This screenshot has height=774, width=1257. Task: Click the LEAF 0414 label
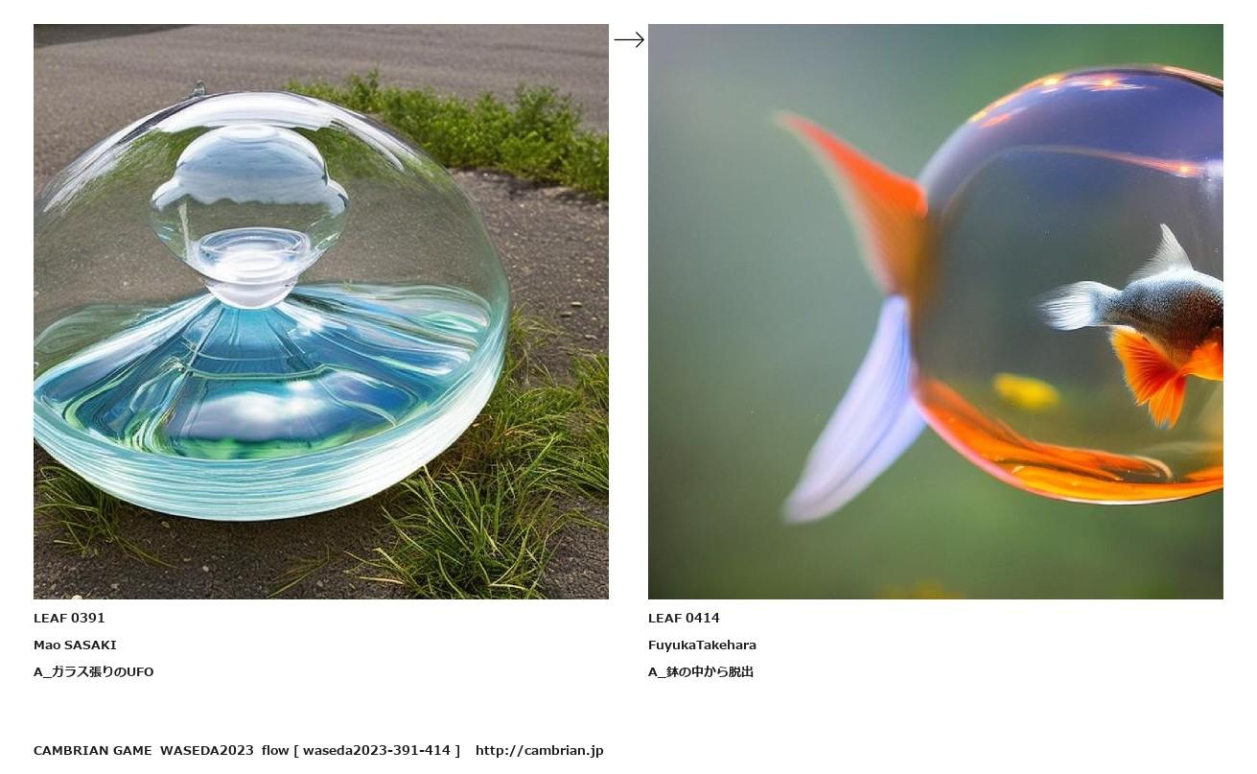coord(684,619)
